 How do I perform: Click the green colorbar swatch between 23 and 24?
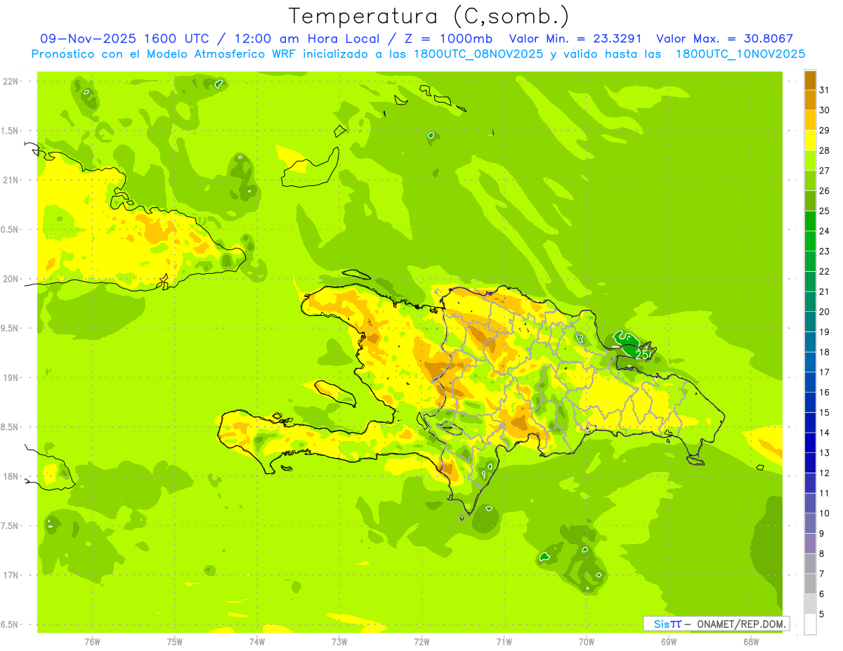810,241
